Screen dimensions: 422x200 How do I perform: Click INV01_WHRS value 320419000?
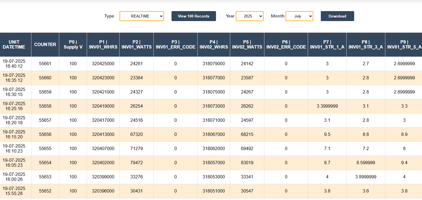[x=103, y=106]
